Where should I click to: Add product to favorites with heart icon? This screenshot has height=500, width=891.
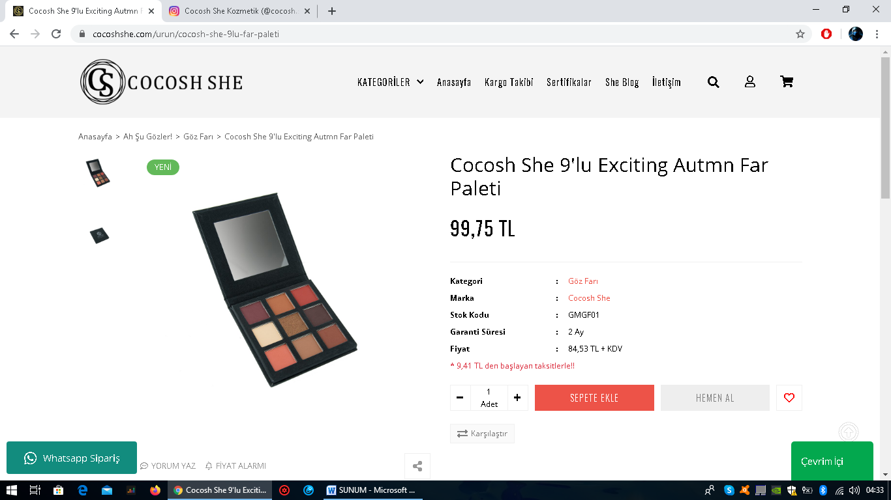coord(789,398)
